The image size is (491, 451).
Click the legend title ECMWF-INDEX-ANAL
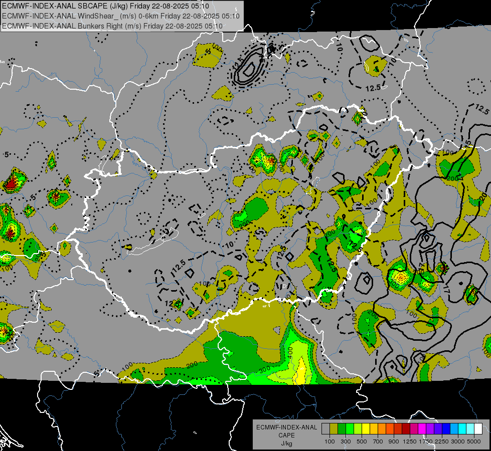(x=286, y=427)
